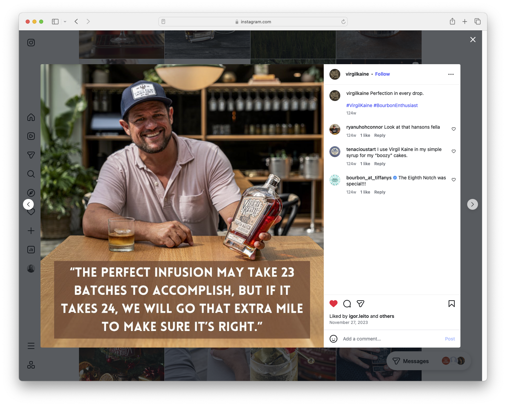The image size is (506, 406).
Task: Advance to the next post with right arrow
Action: click(x=473, y=204)
